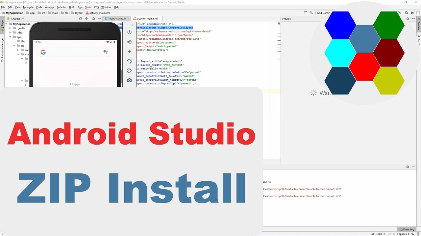Click the red error indicator in editor gutter

[279, 24]
